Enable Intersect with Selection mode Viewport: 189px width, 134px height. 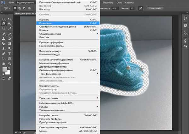(x=29, y=8)
